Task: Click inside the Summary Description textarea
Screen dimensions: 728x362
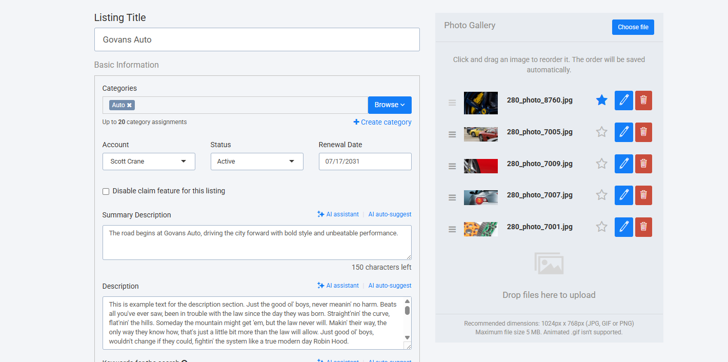Action: click(257, 243)
